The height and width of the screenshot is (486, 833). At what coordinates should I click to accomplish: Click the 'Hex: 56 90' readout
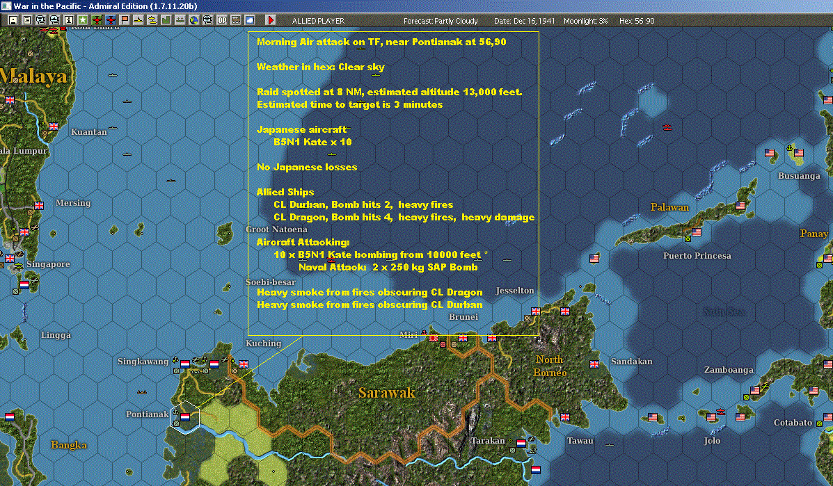(637, 21)
